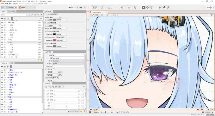Toggle the マスクを反転 checkbox in inspector

[54, 69]
